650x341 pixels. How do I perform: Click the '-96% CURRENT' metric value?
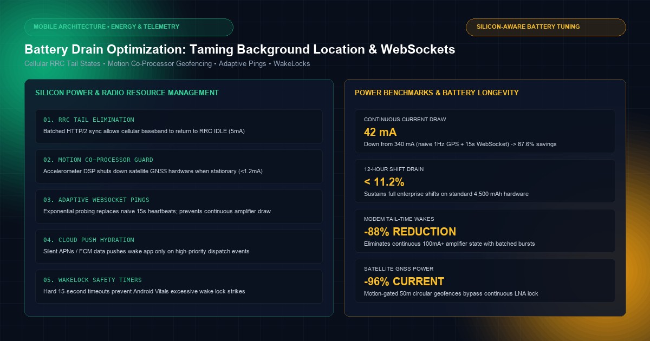click(x=404, y=282)
